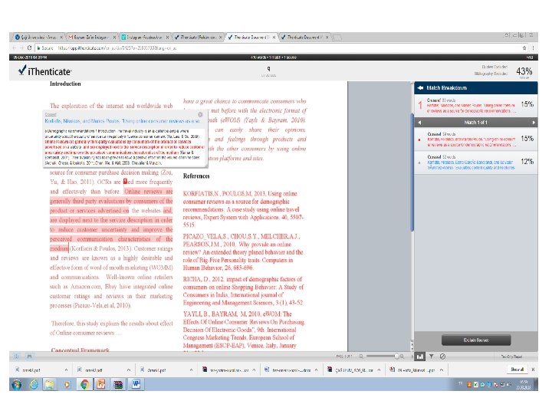Image resolution: width=552 pixels, height=414 pixels.
Task: Select the top 15% Crossref source entry
Action: (476, 105)
